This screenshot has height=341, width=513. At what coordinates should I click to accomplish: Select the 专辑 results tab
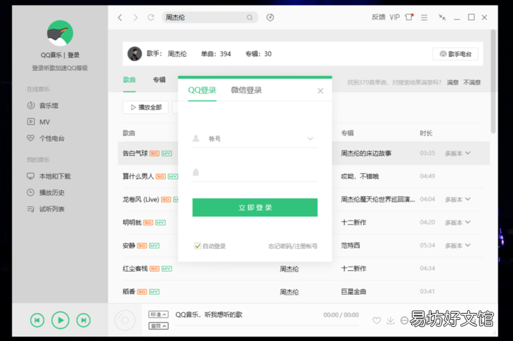160,80
